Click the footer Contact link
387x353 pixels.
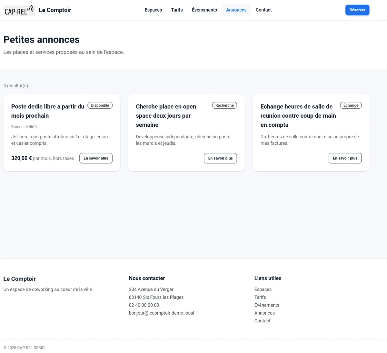(262, 321)
